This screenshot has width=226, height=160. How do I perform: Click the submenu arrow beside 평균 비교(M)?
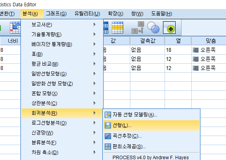(x=94, y=64)
